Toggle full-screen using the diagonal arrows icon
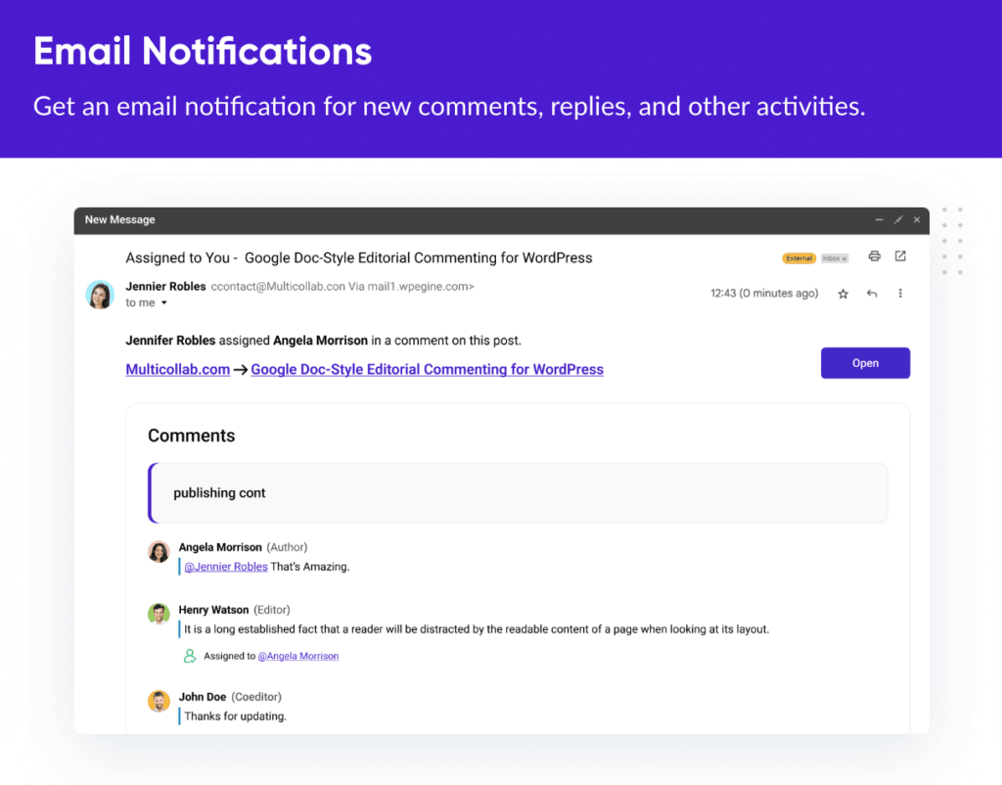The height and width of the screenshot is (785, 1002). coord(898,220)
